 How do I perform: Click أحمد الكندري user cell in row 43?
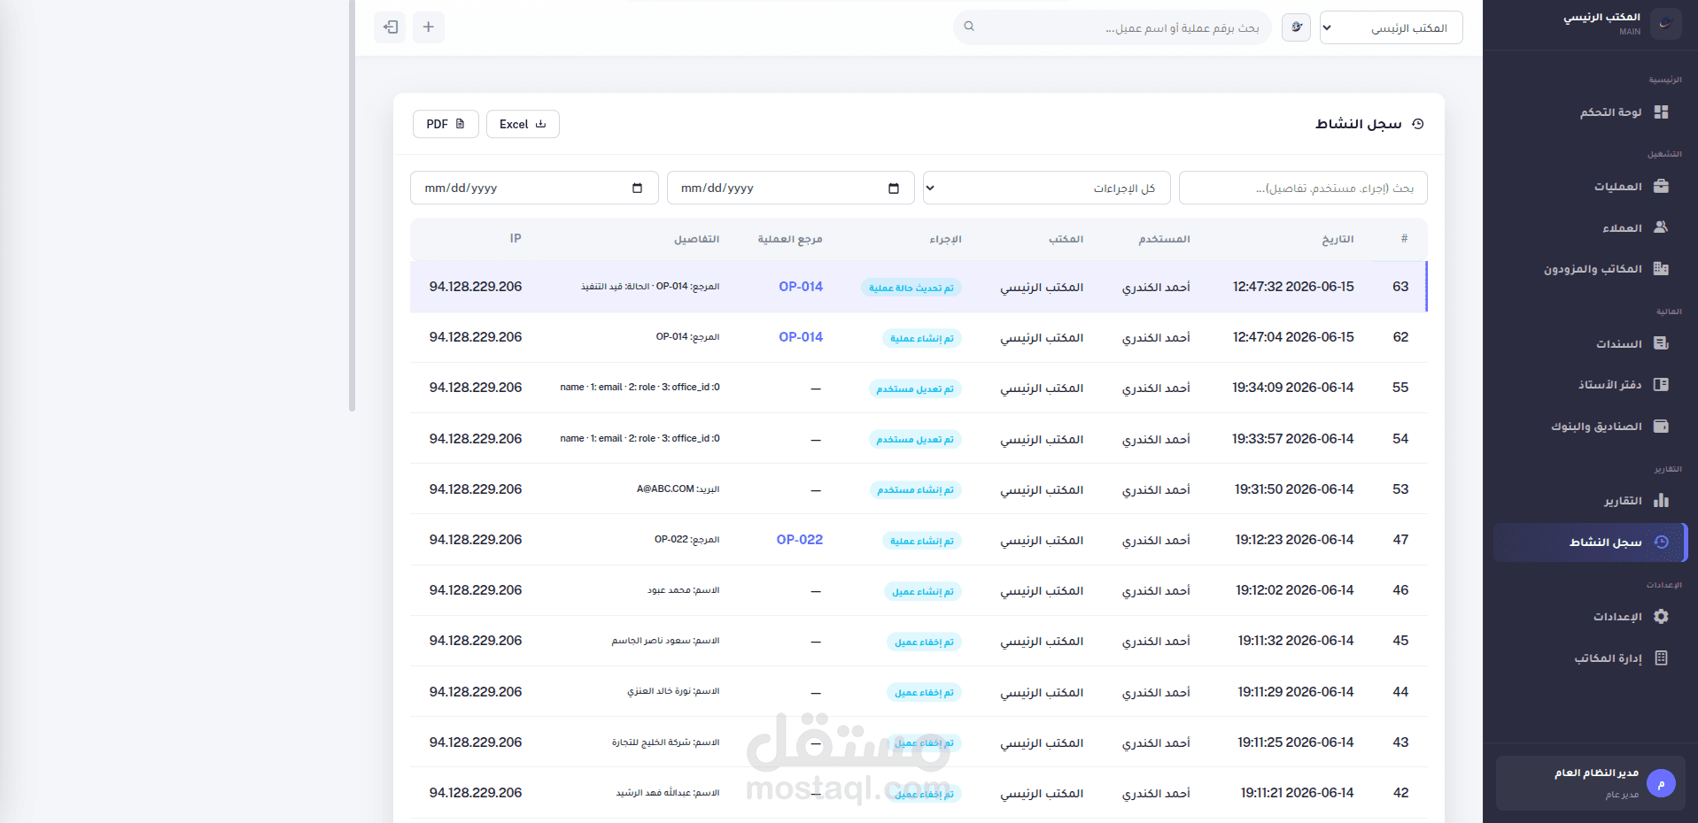(x=1156, y=743)
